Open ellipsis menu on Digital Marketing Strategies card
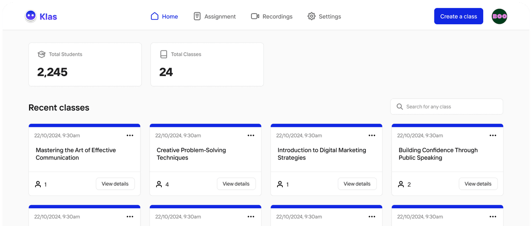Screen dimensions: 532x226 (x=372, y=135)
